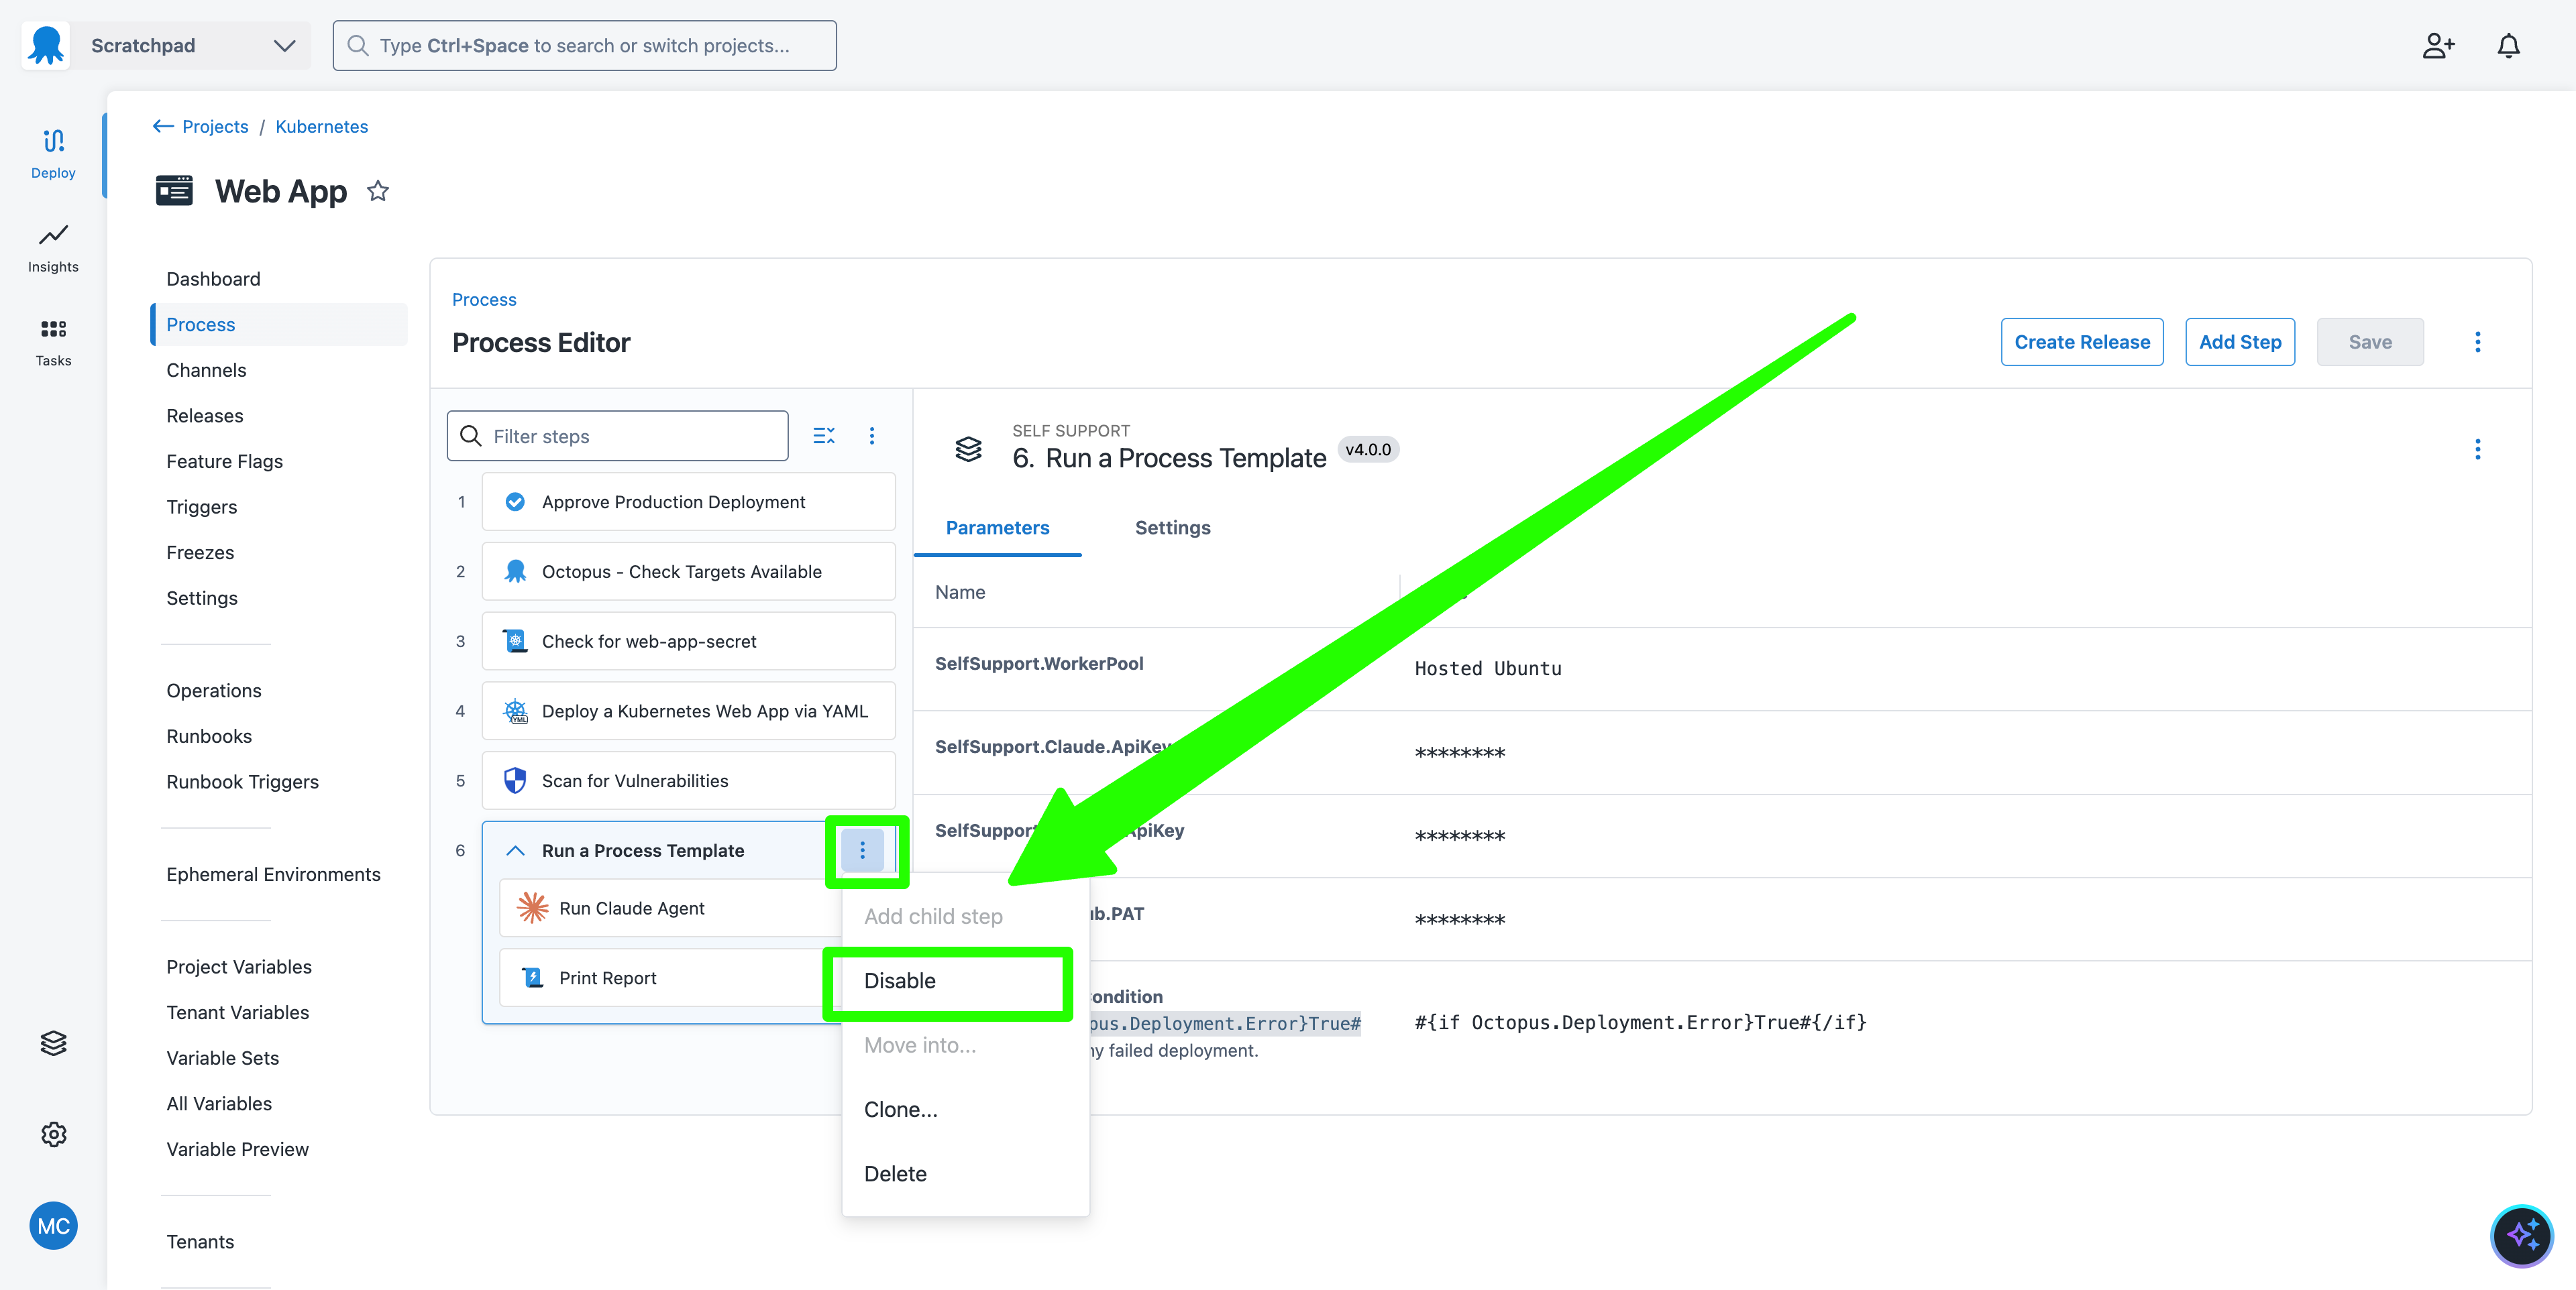Click the invite user icon
The image size is (2576, 1290).
click(x=2438, y=46)
